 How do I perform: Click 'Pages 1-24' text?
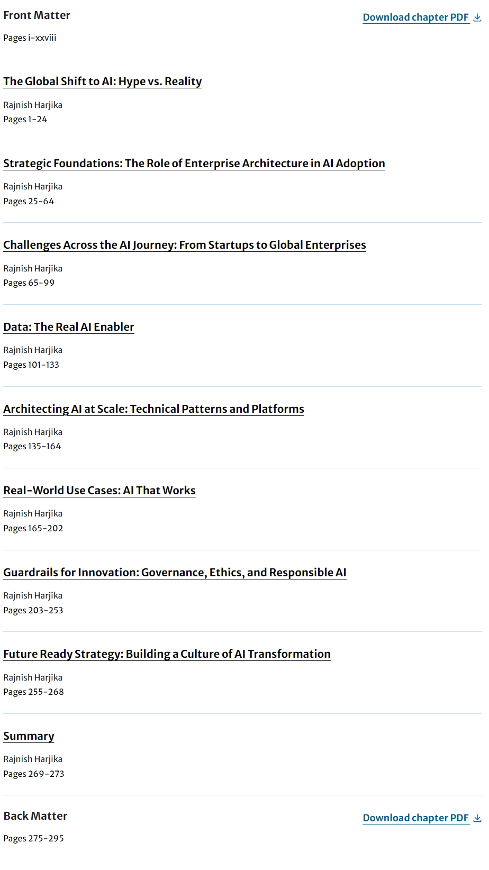[x=25, y=120]
